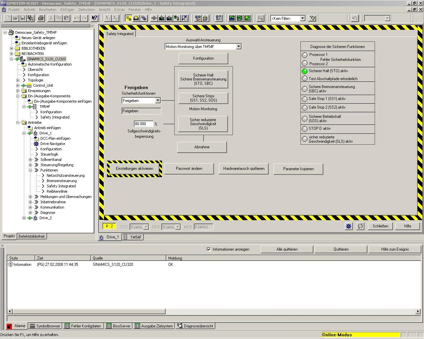Screen dimensions: 424x339
Task: Open the Symbolbrowser bottom tab
Action: [x=45, y=326]
